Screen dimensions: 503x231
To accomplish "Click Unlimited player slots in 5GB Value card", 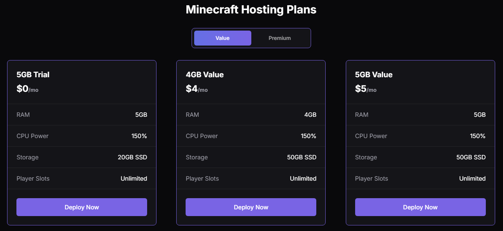I will coord(472,178).
